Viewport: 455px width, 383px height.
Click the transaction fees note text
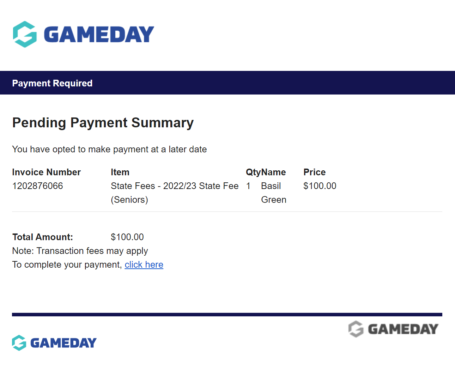pyautogui.click(x=80, y=251)
